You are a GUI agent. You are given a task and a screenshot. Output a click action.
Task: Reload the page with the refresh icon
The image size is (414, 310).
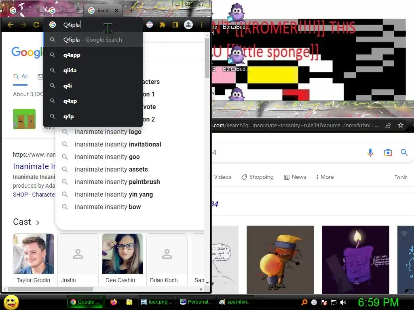36,25
